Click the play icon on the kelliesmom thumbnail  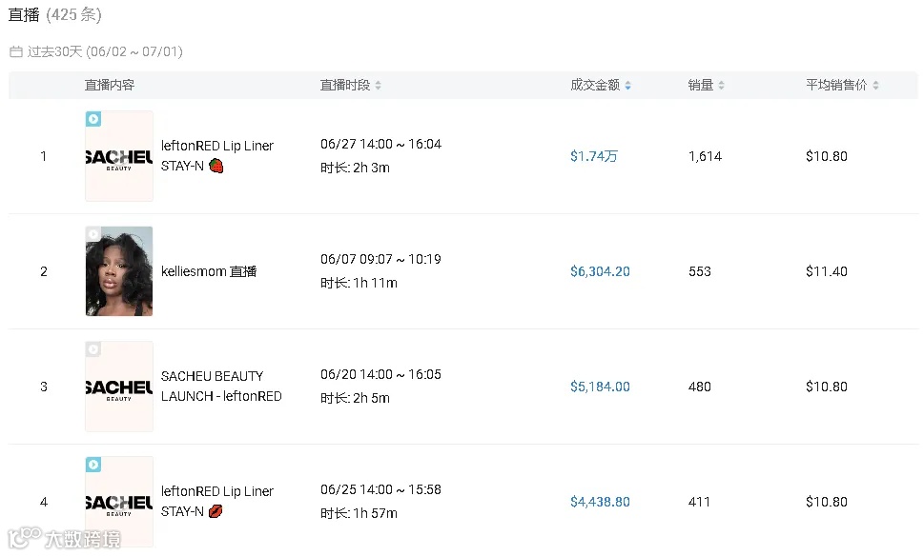pos(93,234)
